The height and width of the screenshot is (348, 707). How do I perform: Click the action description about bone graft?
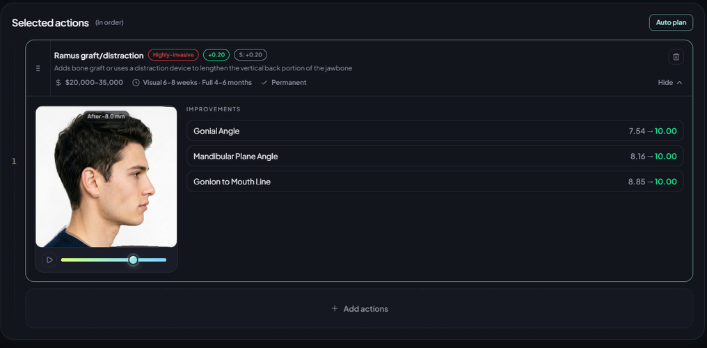[x=203, y=68]
